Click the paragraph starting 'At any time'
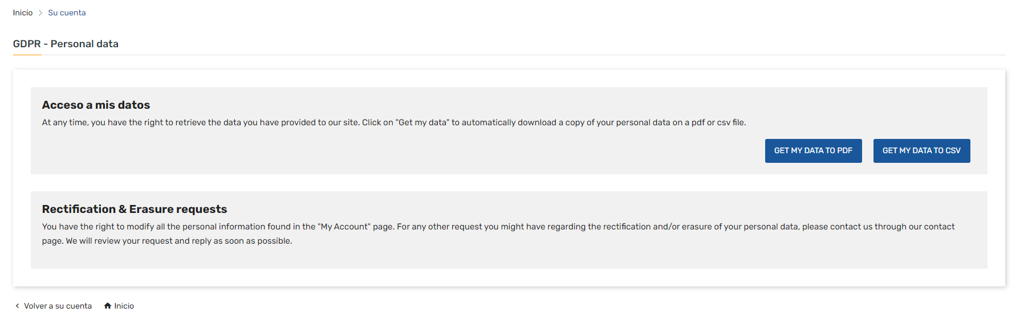This screenshot has width=1028, height=316. point(394,122)
